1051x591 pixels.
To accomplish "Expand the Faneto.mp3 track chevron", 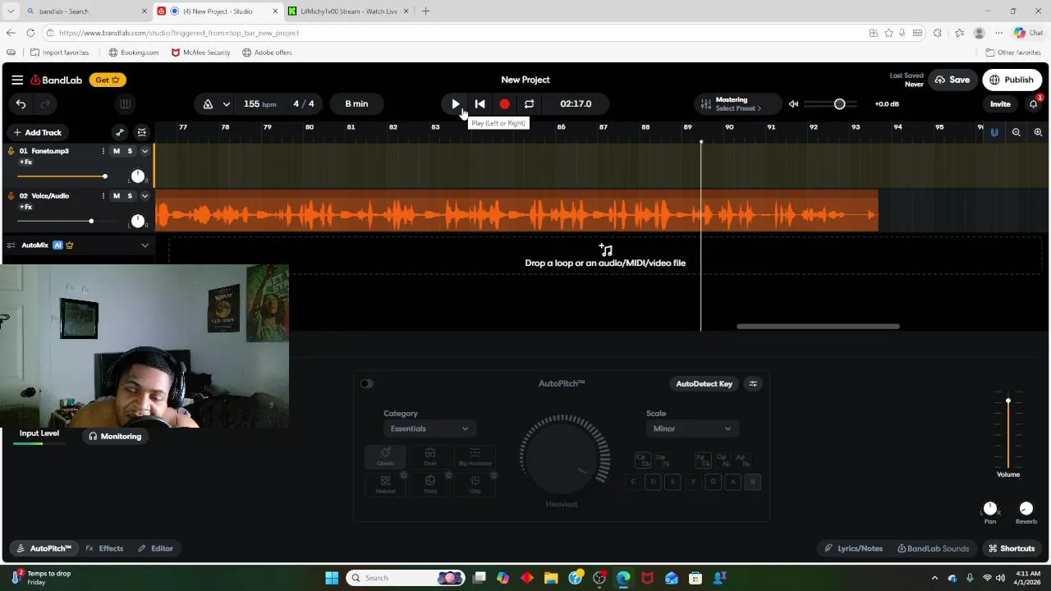I will [x=145, y=151].
